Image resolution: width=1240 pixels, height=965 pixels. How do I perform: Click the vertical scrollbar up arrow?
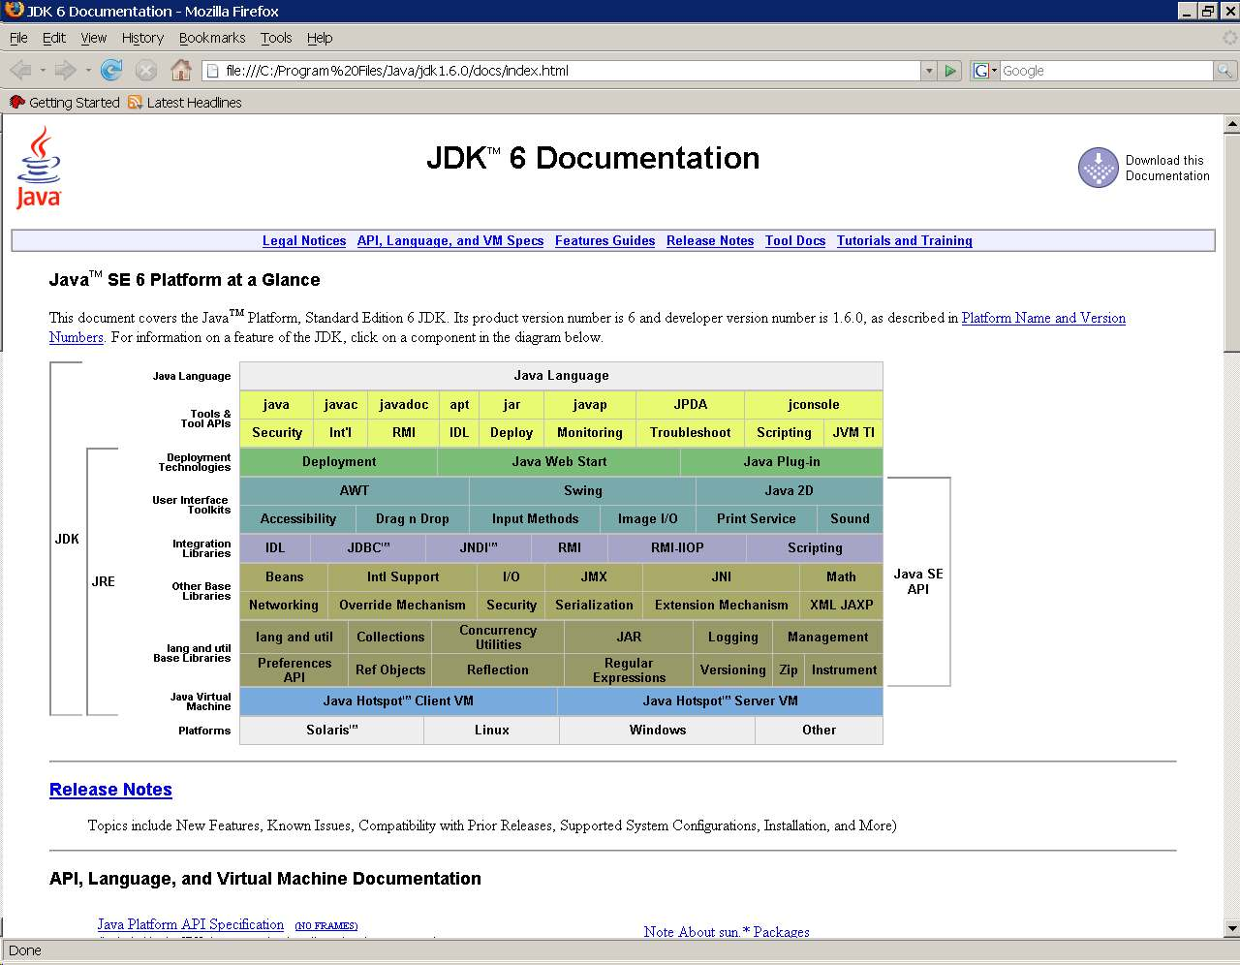[1231, 124]
